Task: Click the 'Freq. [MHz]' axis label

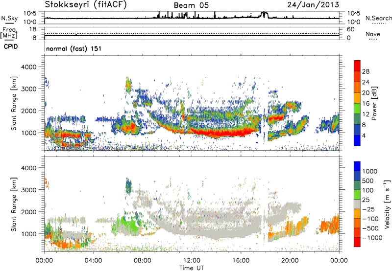Action: pyautogui.click(x=9, y=33)
